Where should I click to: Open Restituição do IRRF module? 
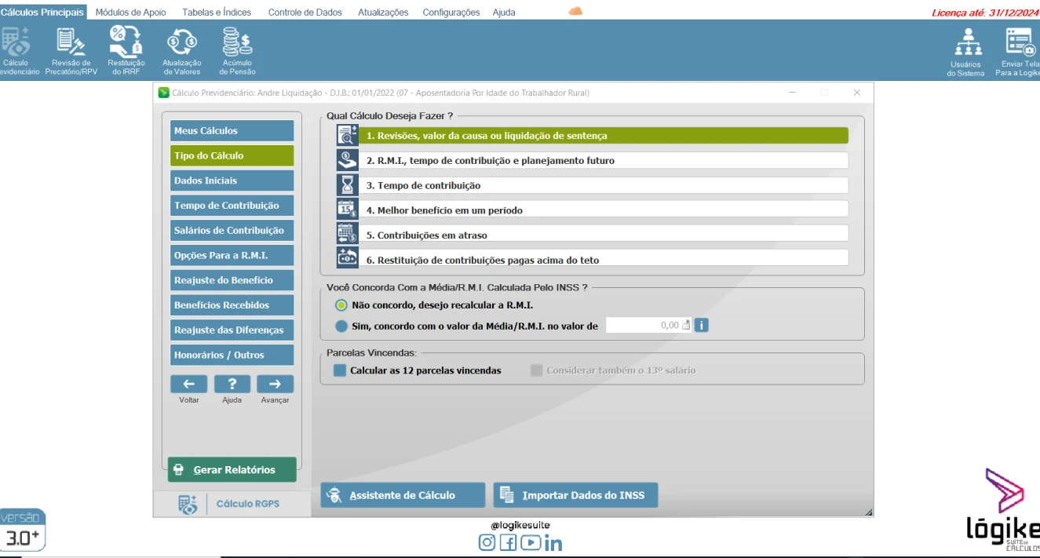tap(126, 50)
